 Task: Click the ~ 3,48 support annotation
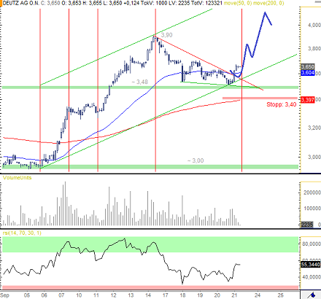[140, 82]
